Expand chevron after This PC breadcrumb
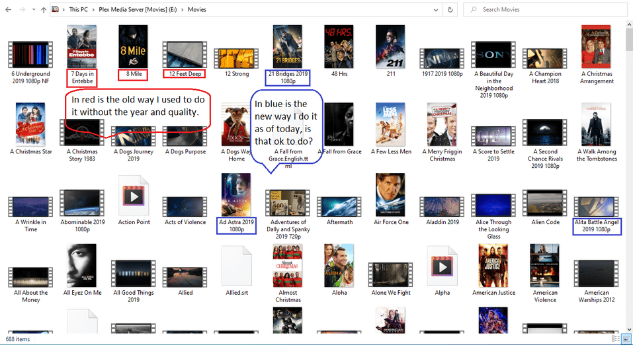 [x=93, y=10]
